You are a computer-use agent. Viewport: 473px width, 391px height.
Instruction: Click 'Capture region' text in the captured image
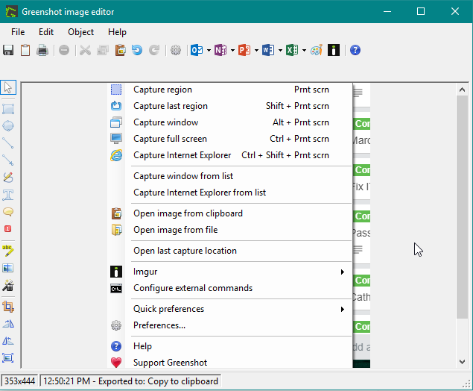tap(162, 90)
